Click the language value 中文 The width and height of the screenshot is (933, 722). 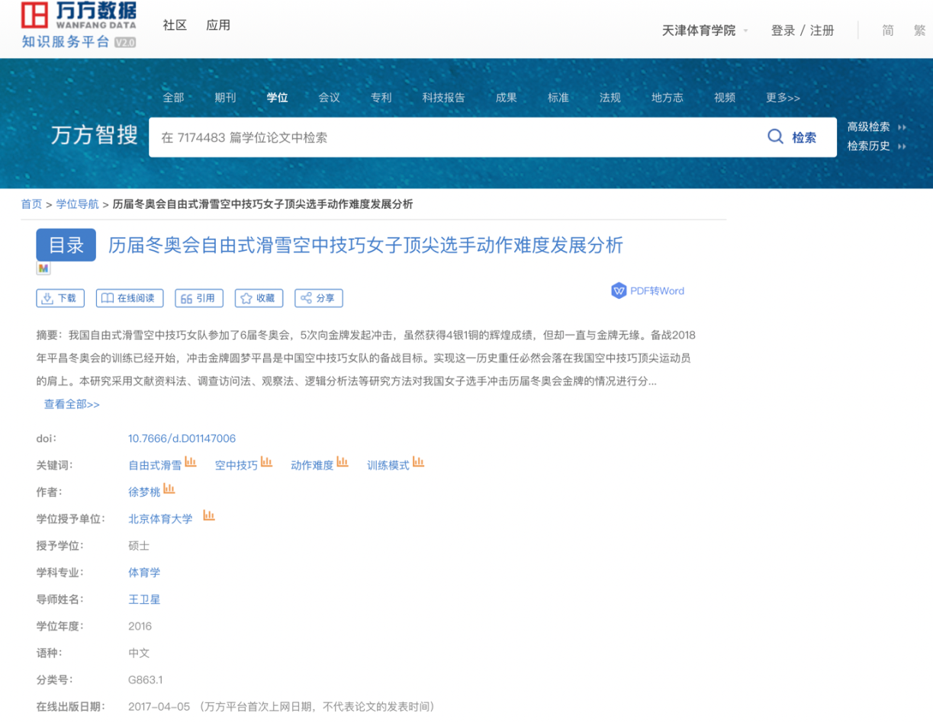(x=139, y=653)
